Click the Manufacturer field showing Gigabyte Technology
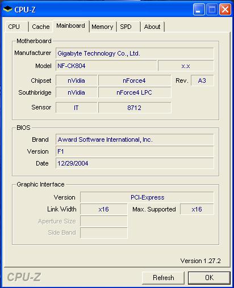The height and width of the screenshot is (288, 234). [x=135, y=53]
